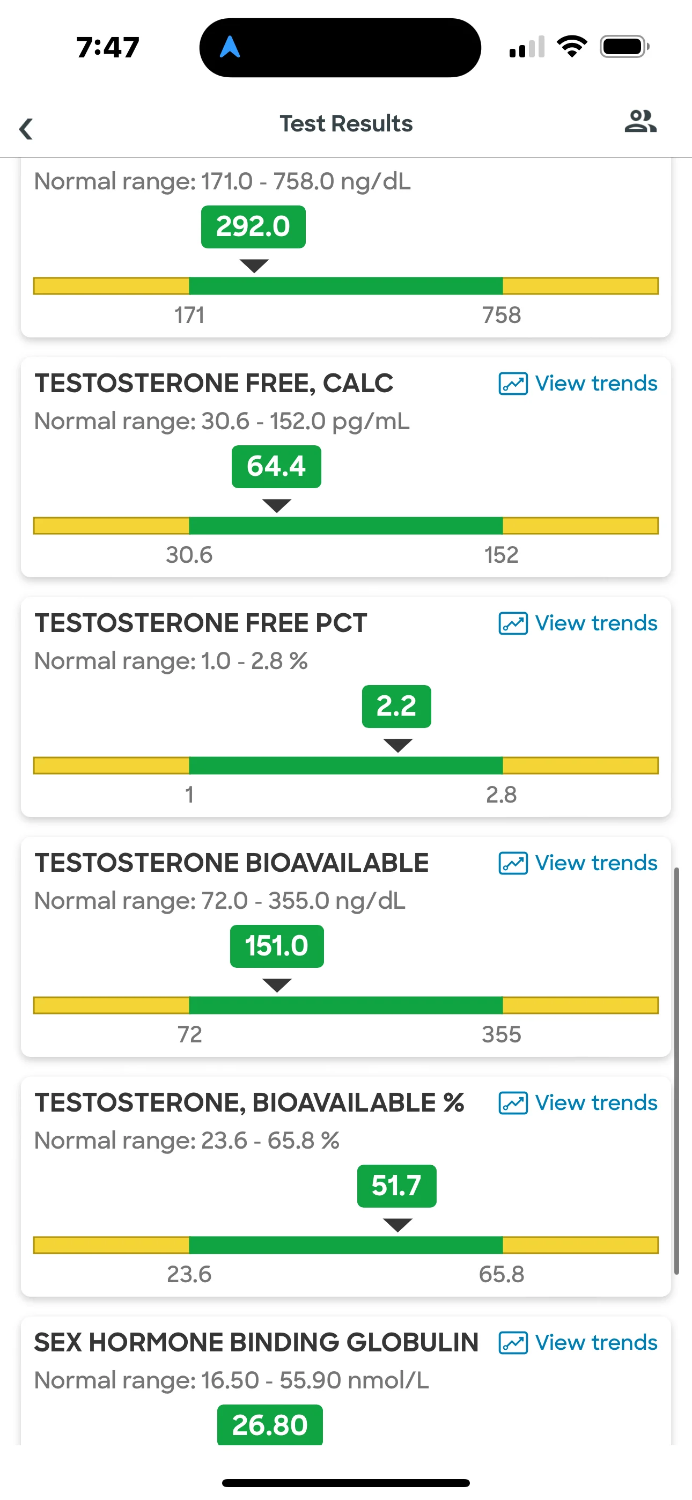
Task: Tap the blue location arrow in status bar
Action: coord(230,47)
